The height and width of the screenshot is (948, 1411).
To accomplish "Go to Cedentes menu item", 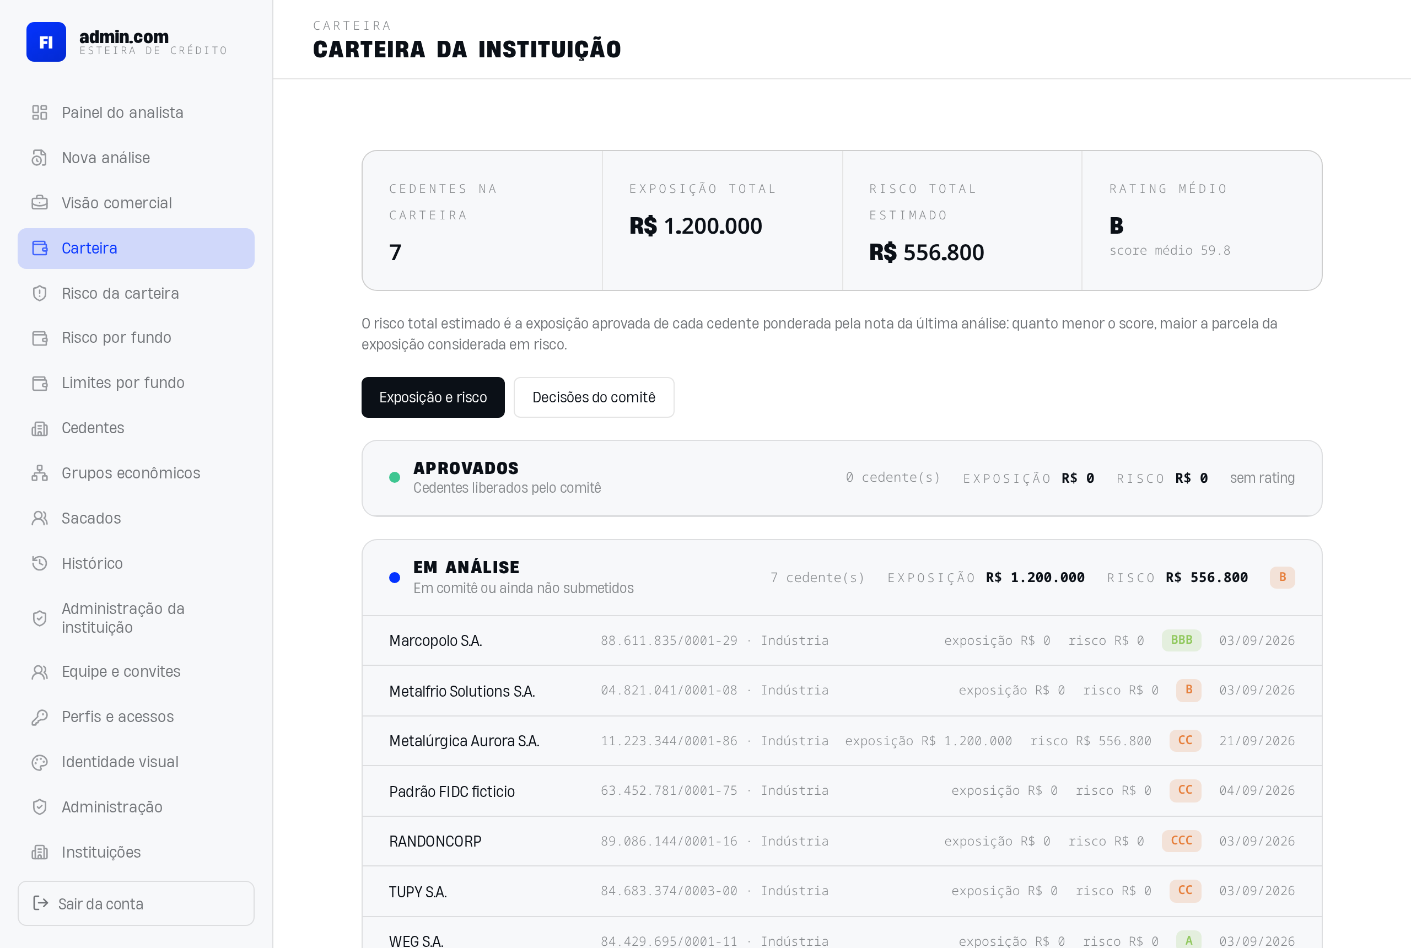I will tap(136, 428).
